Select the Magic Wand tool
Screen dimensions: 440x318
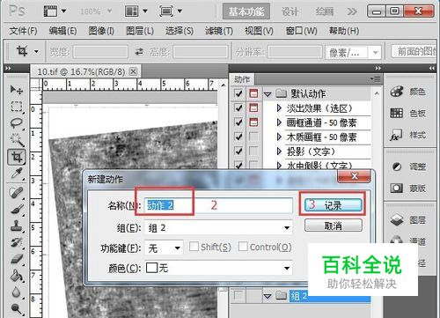(x=17, y=140)
